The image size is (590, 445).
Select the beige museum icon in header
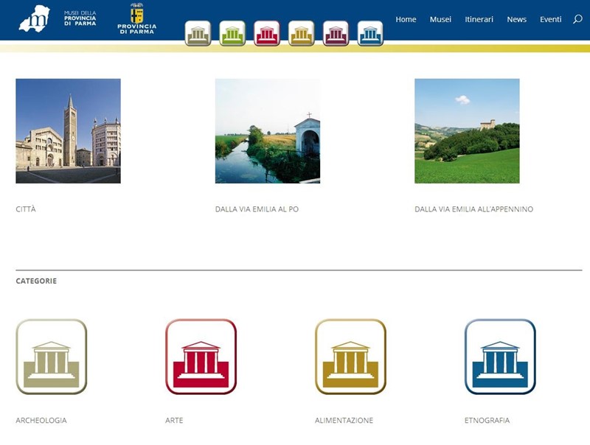pos(198,33)
